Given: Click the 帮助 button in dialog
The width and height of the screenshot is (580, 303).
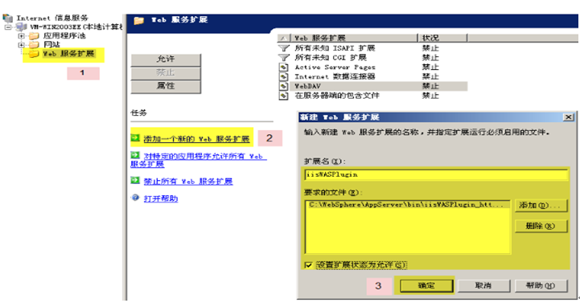Looking at the screenshot, I should 541,285.
